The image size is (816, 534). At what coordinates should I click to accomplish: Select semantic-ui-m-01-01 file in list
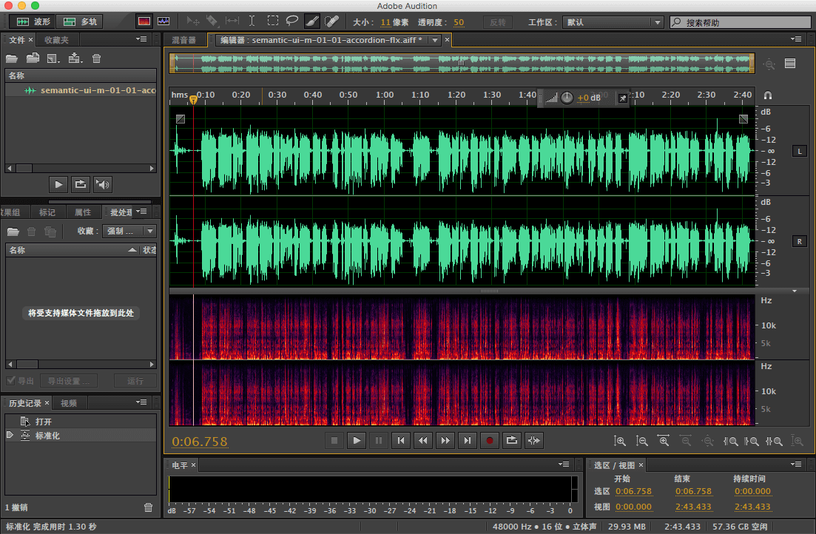click(x=81, y=90)
